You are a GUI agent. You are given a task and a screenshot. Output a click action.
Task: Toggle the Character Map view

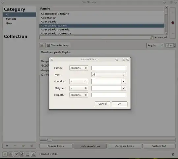pyautogui.click(x=58, y=45)
